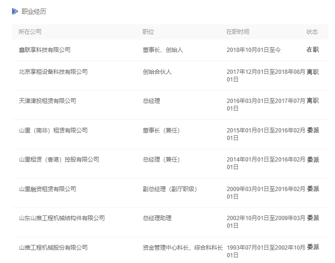Click date range starting 1993年07月01日
This screenshot has width=335, height=263.
266,251
